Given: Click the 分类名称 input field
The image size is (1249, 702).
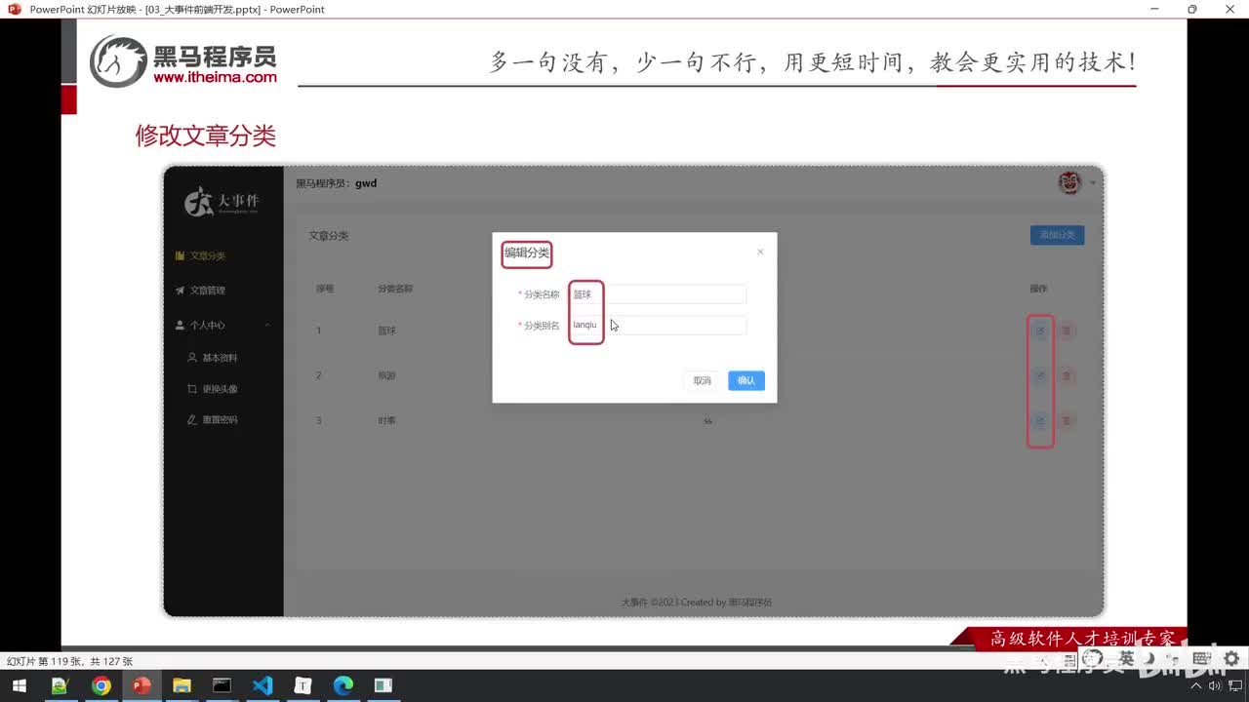Looking at the screenshot, I should coord(659,294).
